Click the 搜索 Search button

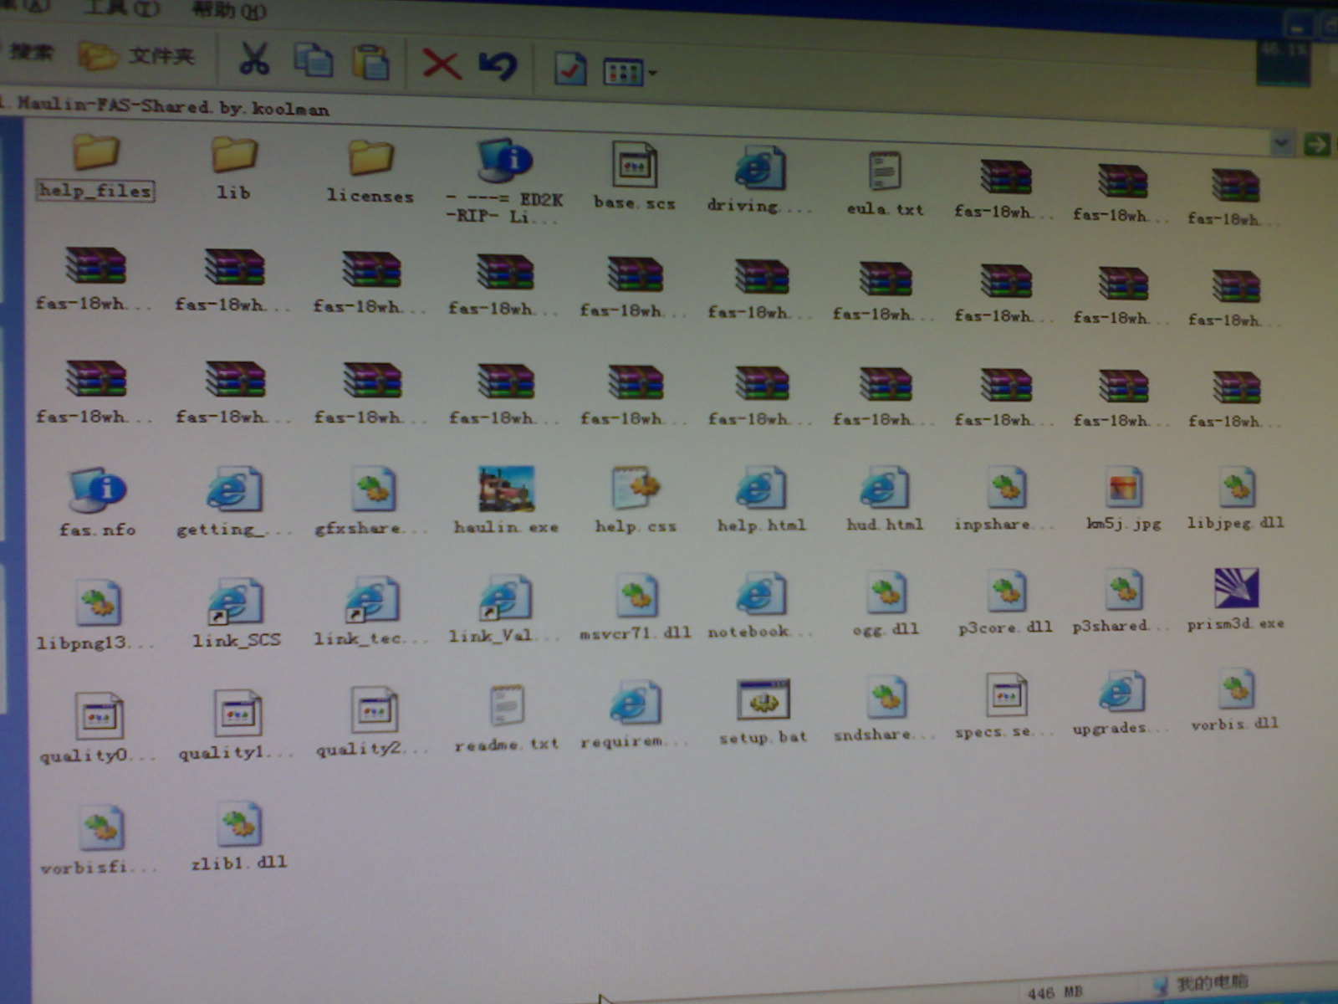click(30, 52)
